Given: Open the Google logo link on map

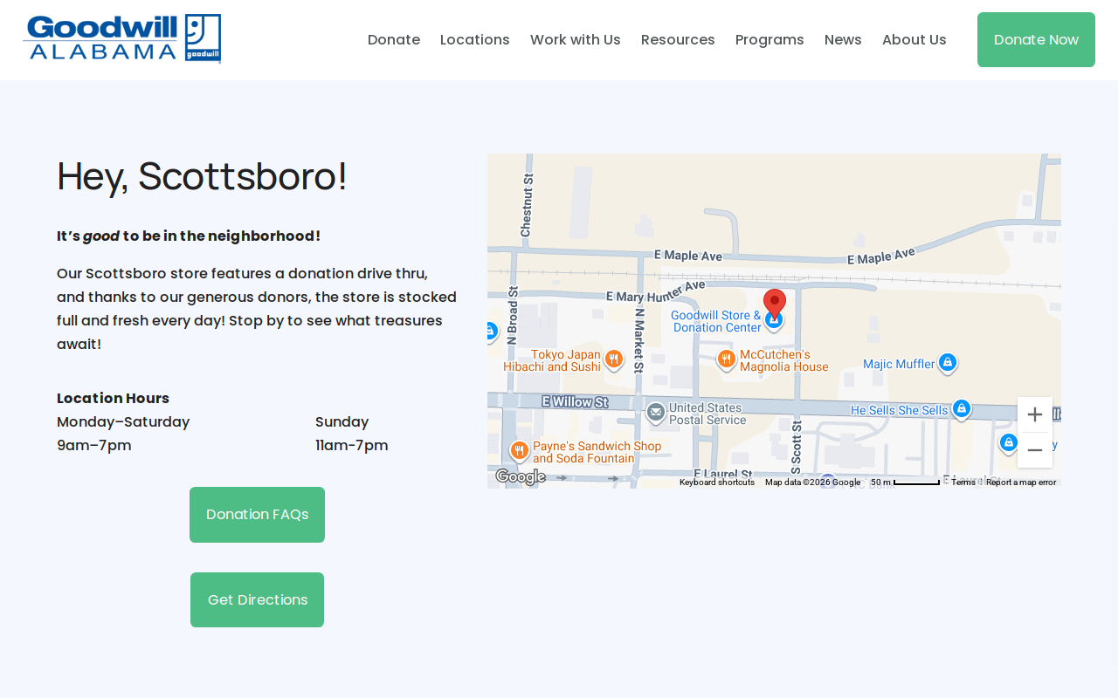Looking at the screenshot, I should (x=520, y=476).
